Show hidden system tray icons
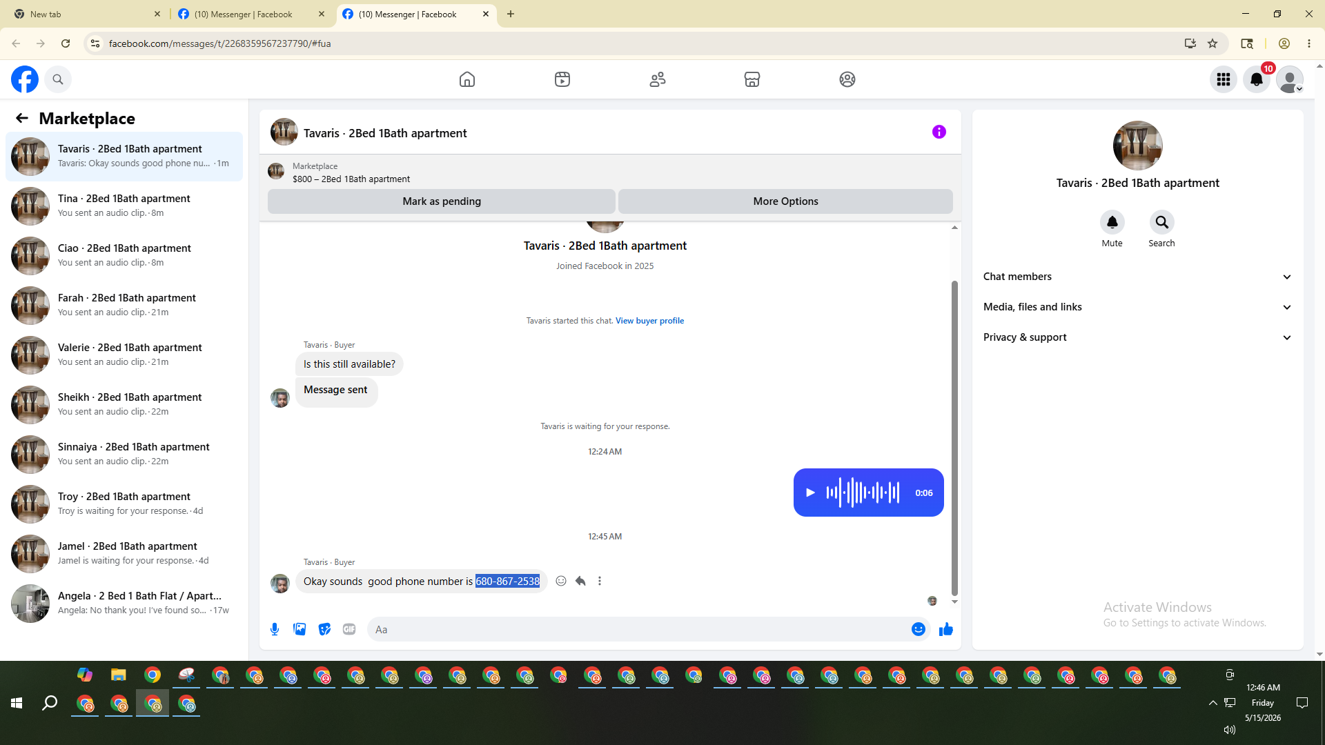The height and width of the screenshot is (745, 1325). coord(1213,703)
